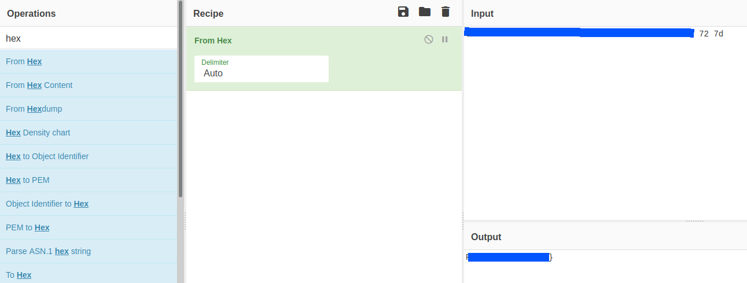Choose From Hexdump operation
The width and height of the screenshot is (747, 283).
(x=34, y=109)
